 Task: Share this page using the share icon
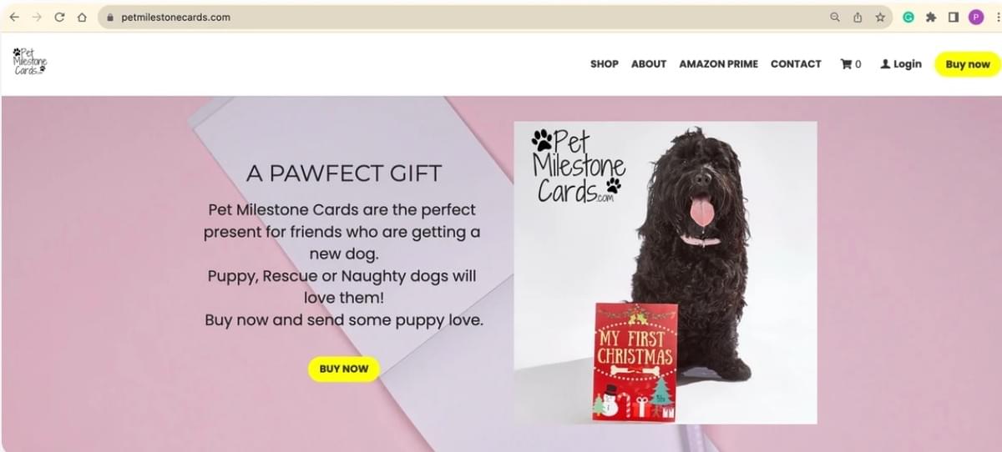858,17
